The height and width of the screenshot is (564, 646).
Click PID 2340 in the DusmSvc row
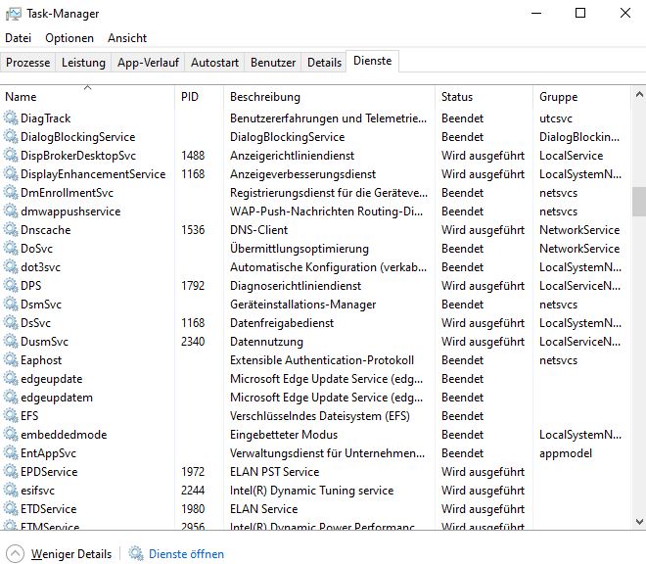click(x=193, y=342)
